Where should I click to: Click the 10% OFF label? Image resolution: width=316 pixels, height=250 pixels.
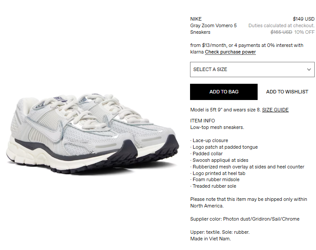click(x=304, y=32)
